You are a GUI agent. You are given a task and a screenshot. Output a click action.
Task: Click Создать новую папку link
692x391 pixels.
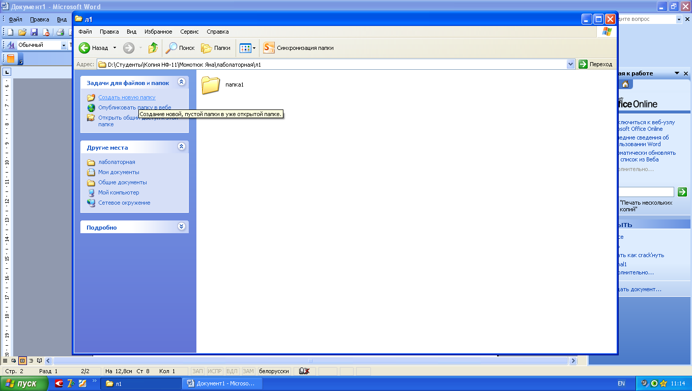coord(127,97)
